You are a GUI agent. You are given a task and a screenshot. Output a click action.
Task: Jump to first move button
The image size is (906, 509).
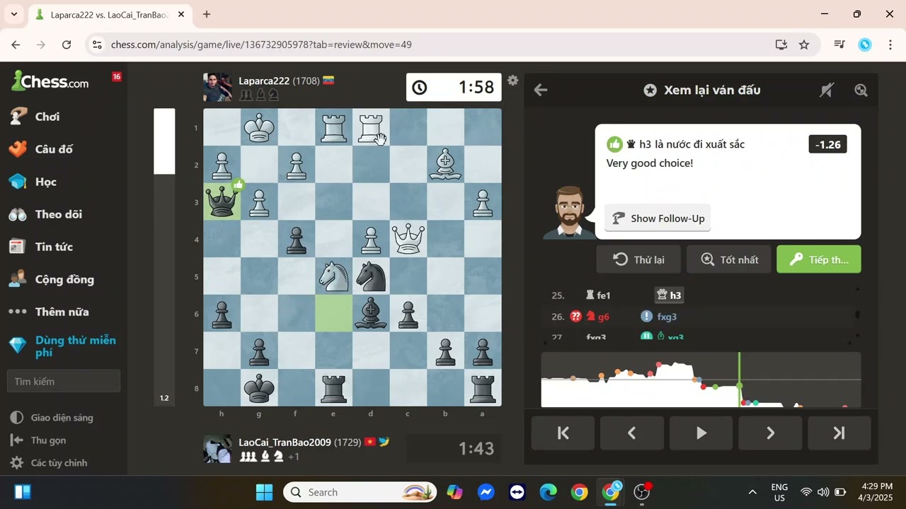(x=563, y=433)
